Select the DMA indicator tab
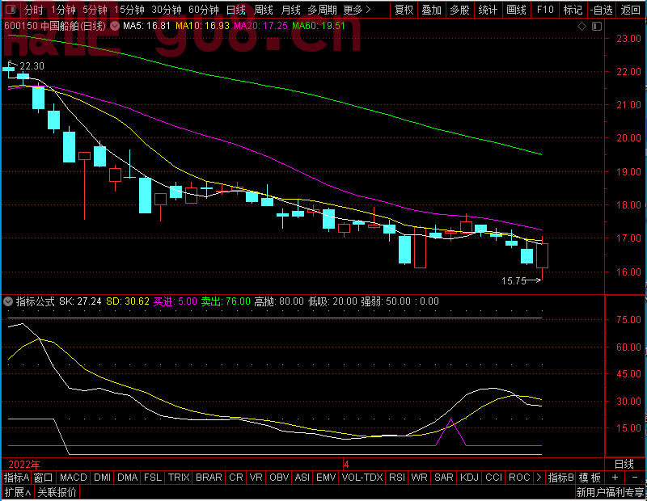Viewport: 647px width, 501px height. click(128, 478)
